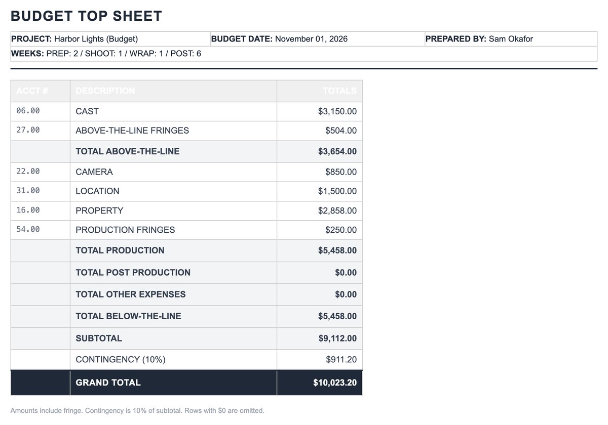Click the TOTALS column header
The width and height of the screenshot is (608, 425).
[x=320, y=91]
